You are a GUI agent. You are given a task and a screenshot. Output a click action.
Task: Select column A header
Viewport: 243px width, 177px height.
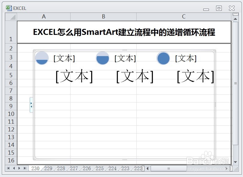pos(44,17)
